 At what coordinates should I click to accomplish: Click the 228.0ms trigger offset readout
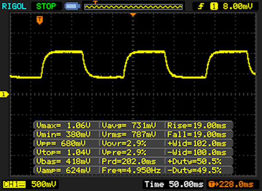[231, 184]
